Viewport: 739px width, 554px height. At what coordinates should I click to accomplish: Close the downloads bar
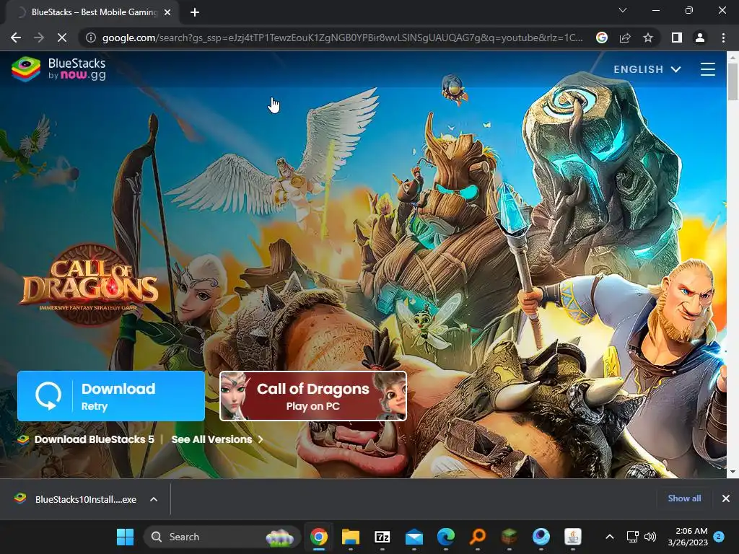pos(726,498)
